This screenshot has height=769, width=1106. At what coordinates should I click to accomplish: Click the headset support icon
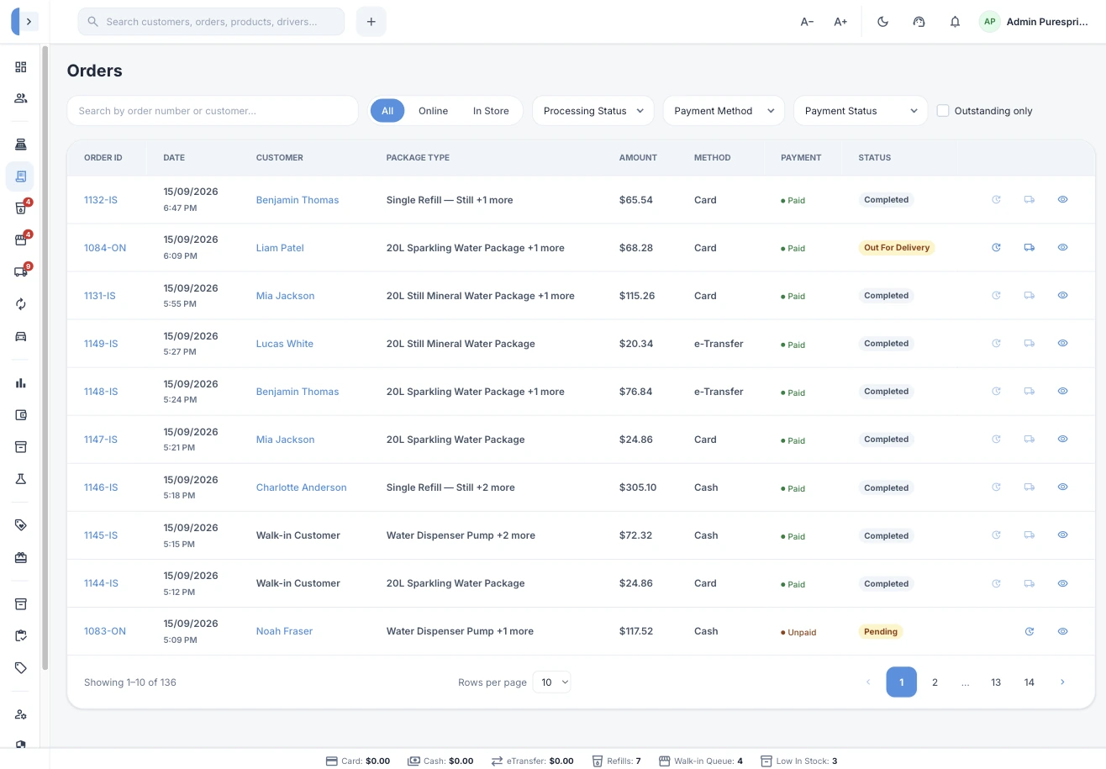coord(919,22)
